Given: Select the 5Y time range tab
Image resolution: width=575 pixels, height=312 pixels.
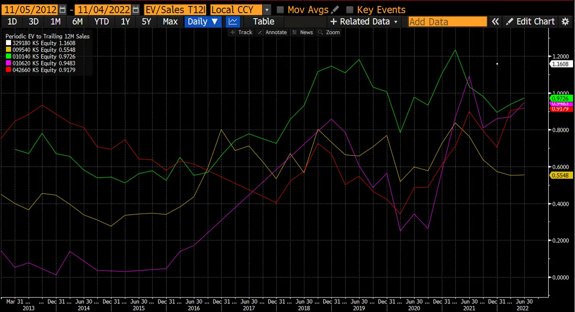Looking at the screenshot, I should [146, 22].
